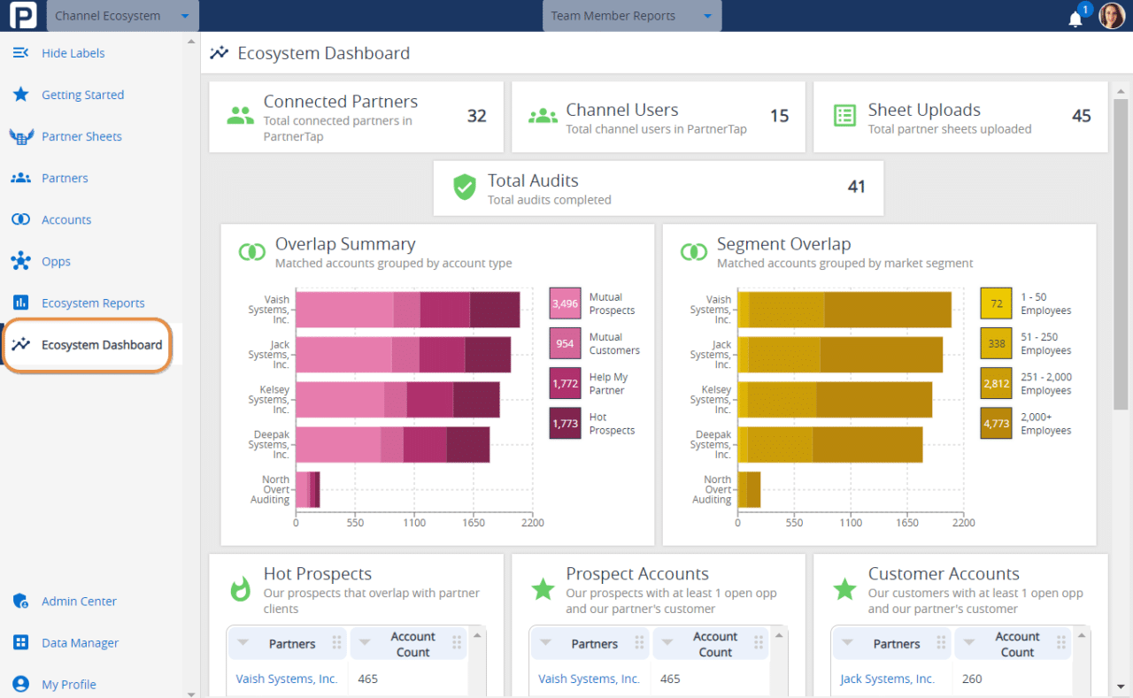Click the user profile avatar
Screen dimensions: 1133x698
[x=1112, y=15]
